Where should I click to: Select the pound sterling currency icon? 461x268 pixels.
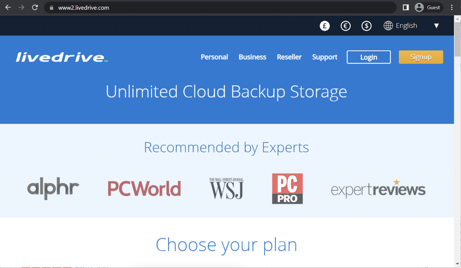coord(325,26)
